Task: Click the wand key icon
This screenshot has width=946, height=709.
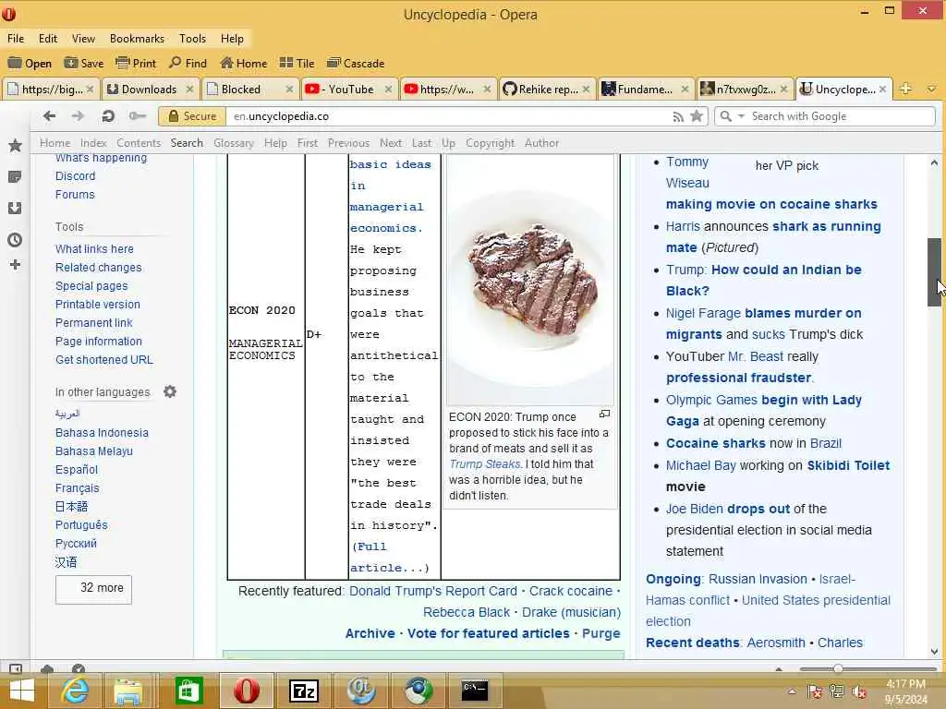Action: (138, 115)
